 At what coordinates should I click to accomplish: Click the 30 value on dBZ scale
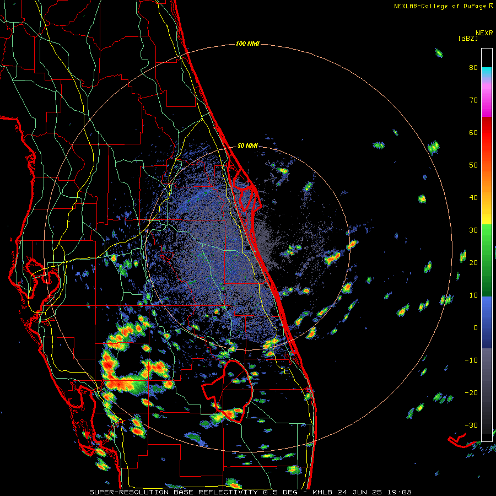pyautogui.click(x=473, y=230)
